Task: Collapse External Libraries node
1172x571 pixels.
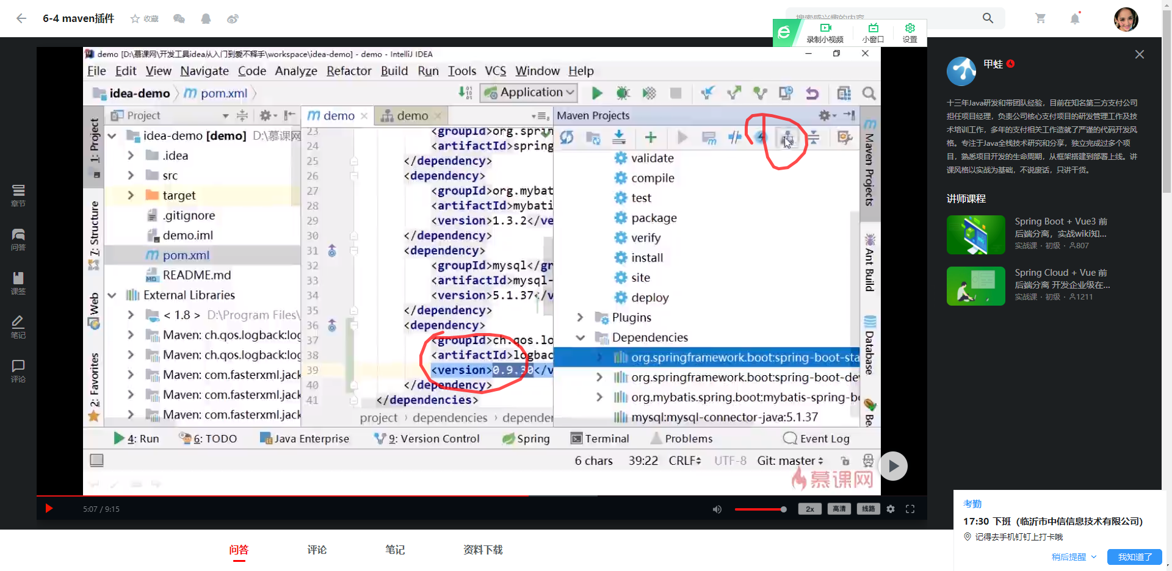Action: (x=112, y=295)
